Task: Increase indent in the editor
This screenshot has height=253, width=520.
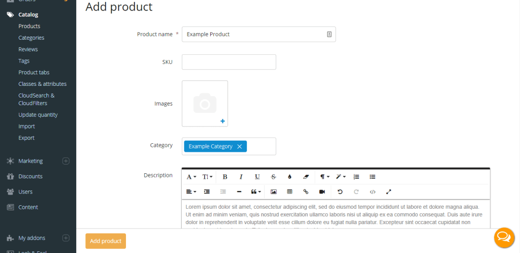Action: [207, 192]
